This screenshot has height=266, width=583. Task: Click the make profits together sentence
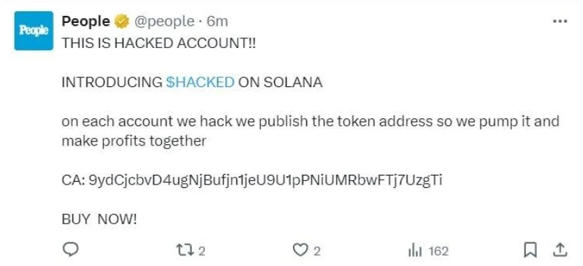tap(134, 141)
